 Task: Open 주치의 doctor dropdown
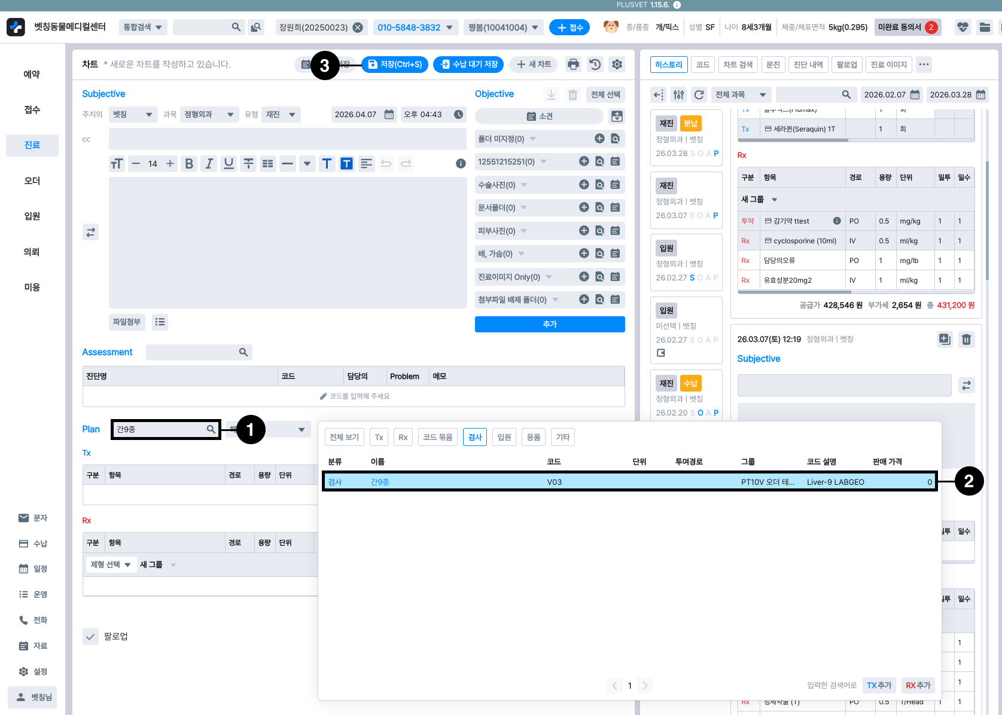(133, 115)
